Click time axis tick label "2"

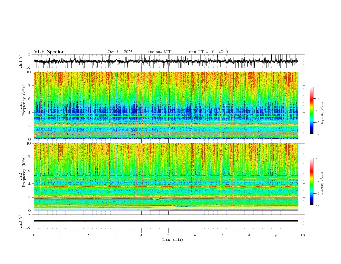pos(88,235)
